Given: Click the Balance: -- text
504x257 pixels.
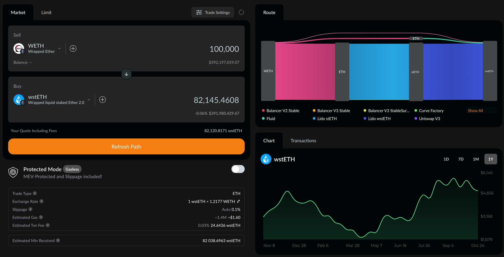Looking at the screenshot, I should 23,62.
